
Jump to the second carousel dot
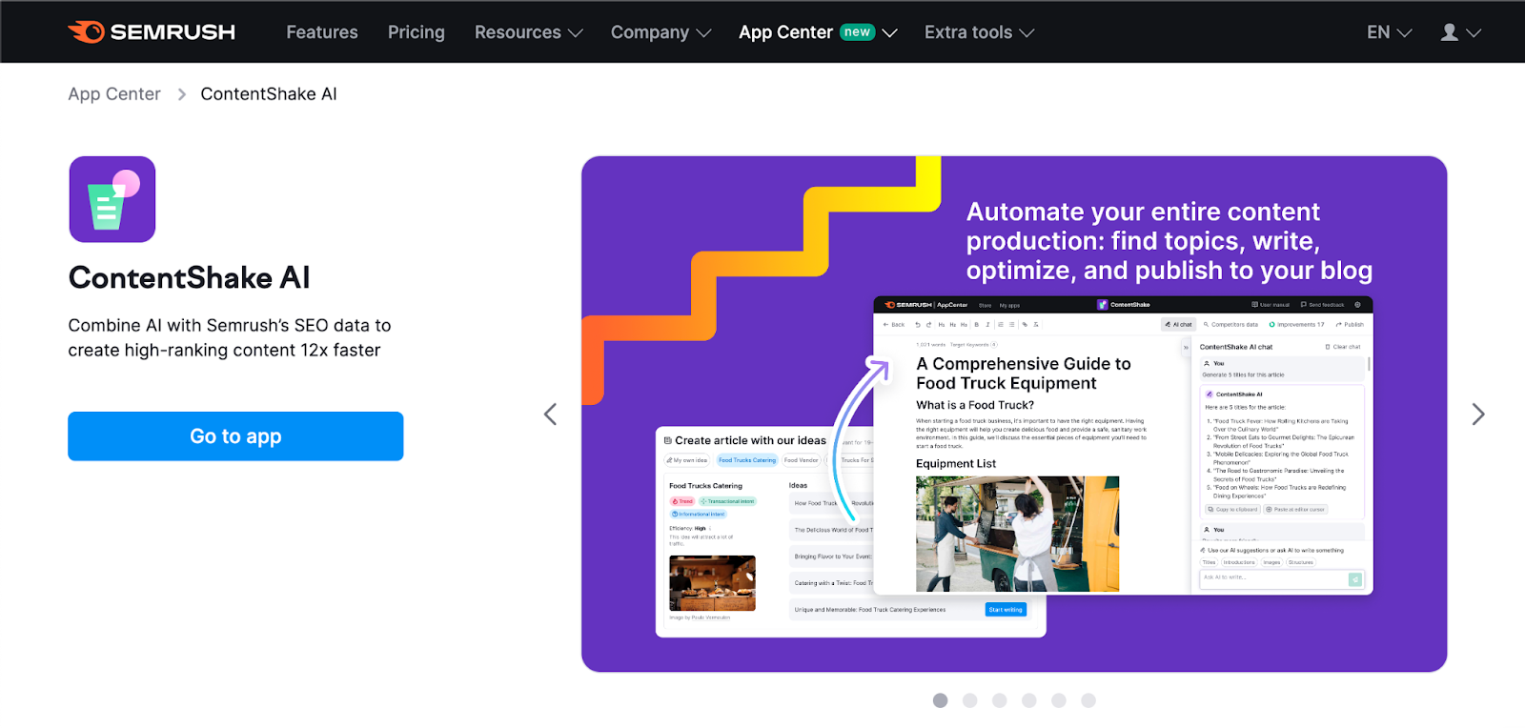970,700
